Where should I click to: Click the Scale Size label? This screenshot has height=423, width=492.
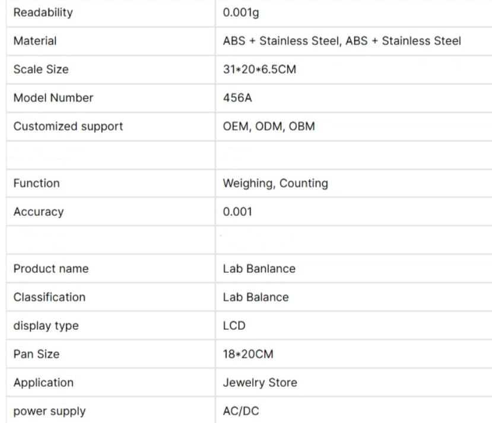(41, 69)
